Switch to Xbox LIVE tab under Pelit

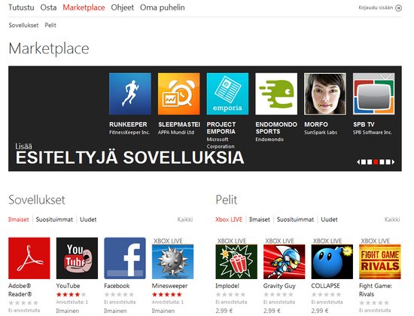click(x=229, y=219)
